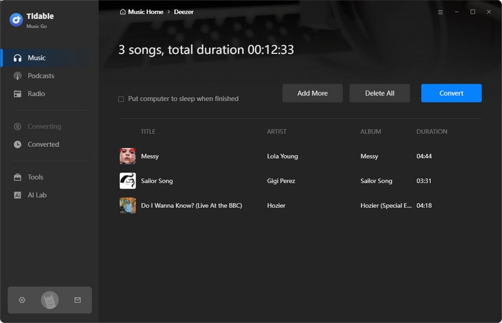Open settings via the gear icon
This screenshot has width=502, height=323.
[22, 300]
